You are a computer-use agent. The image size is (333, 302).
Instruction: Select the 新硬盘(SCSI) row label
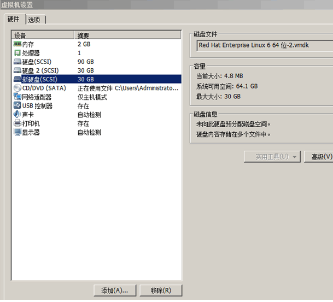click(x=40, y=79)
